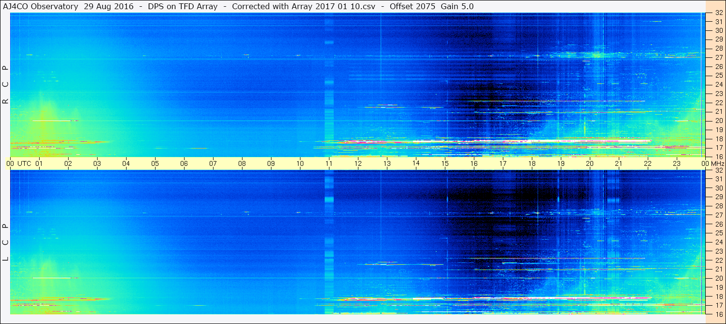Image resolution: width=726 pixels, height=324 pixels.
Task: Click the Offset 2075 text in header
Action: pyautogui.click(x=413, y=6)
